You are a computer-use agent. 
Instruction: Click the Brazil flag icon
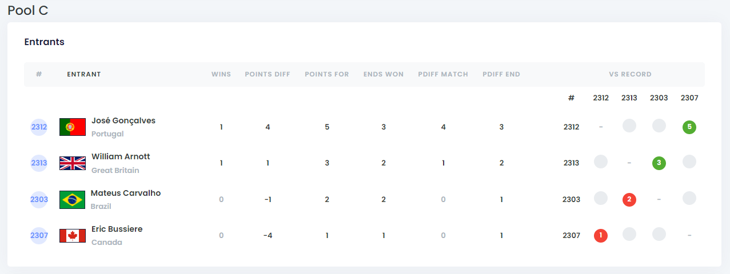[x=72, y=199]
